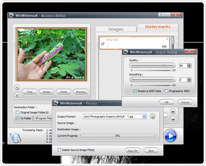Click the Quality value field showing 80
206x166 pixels.
click(x=183, y=66)
